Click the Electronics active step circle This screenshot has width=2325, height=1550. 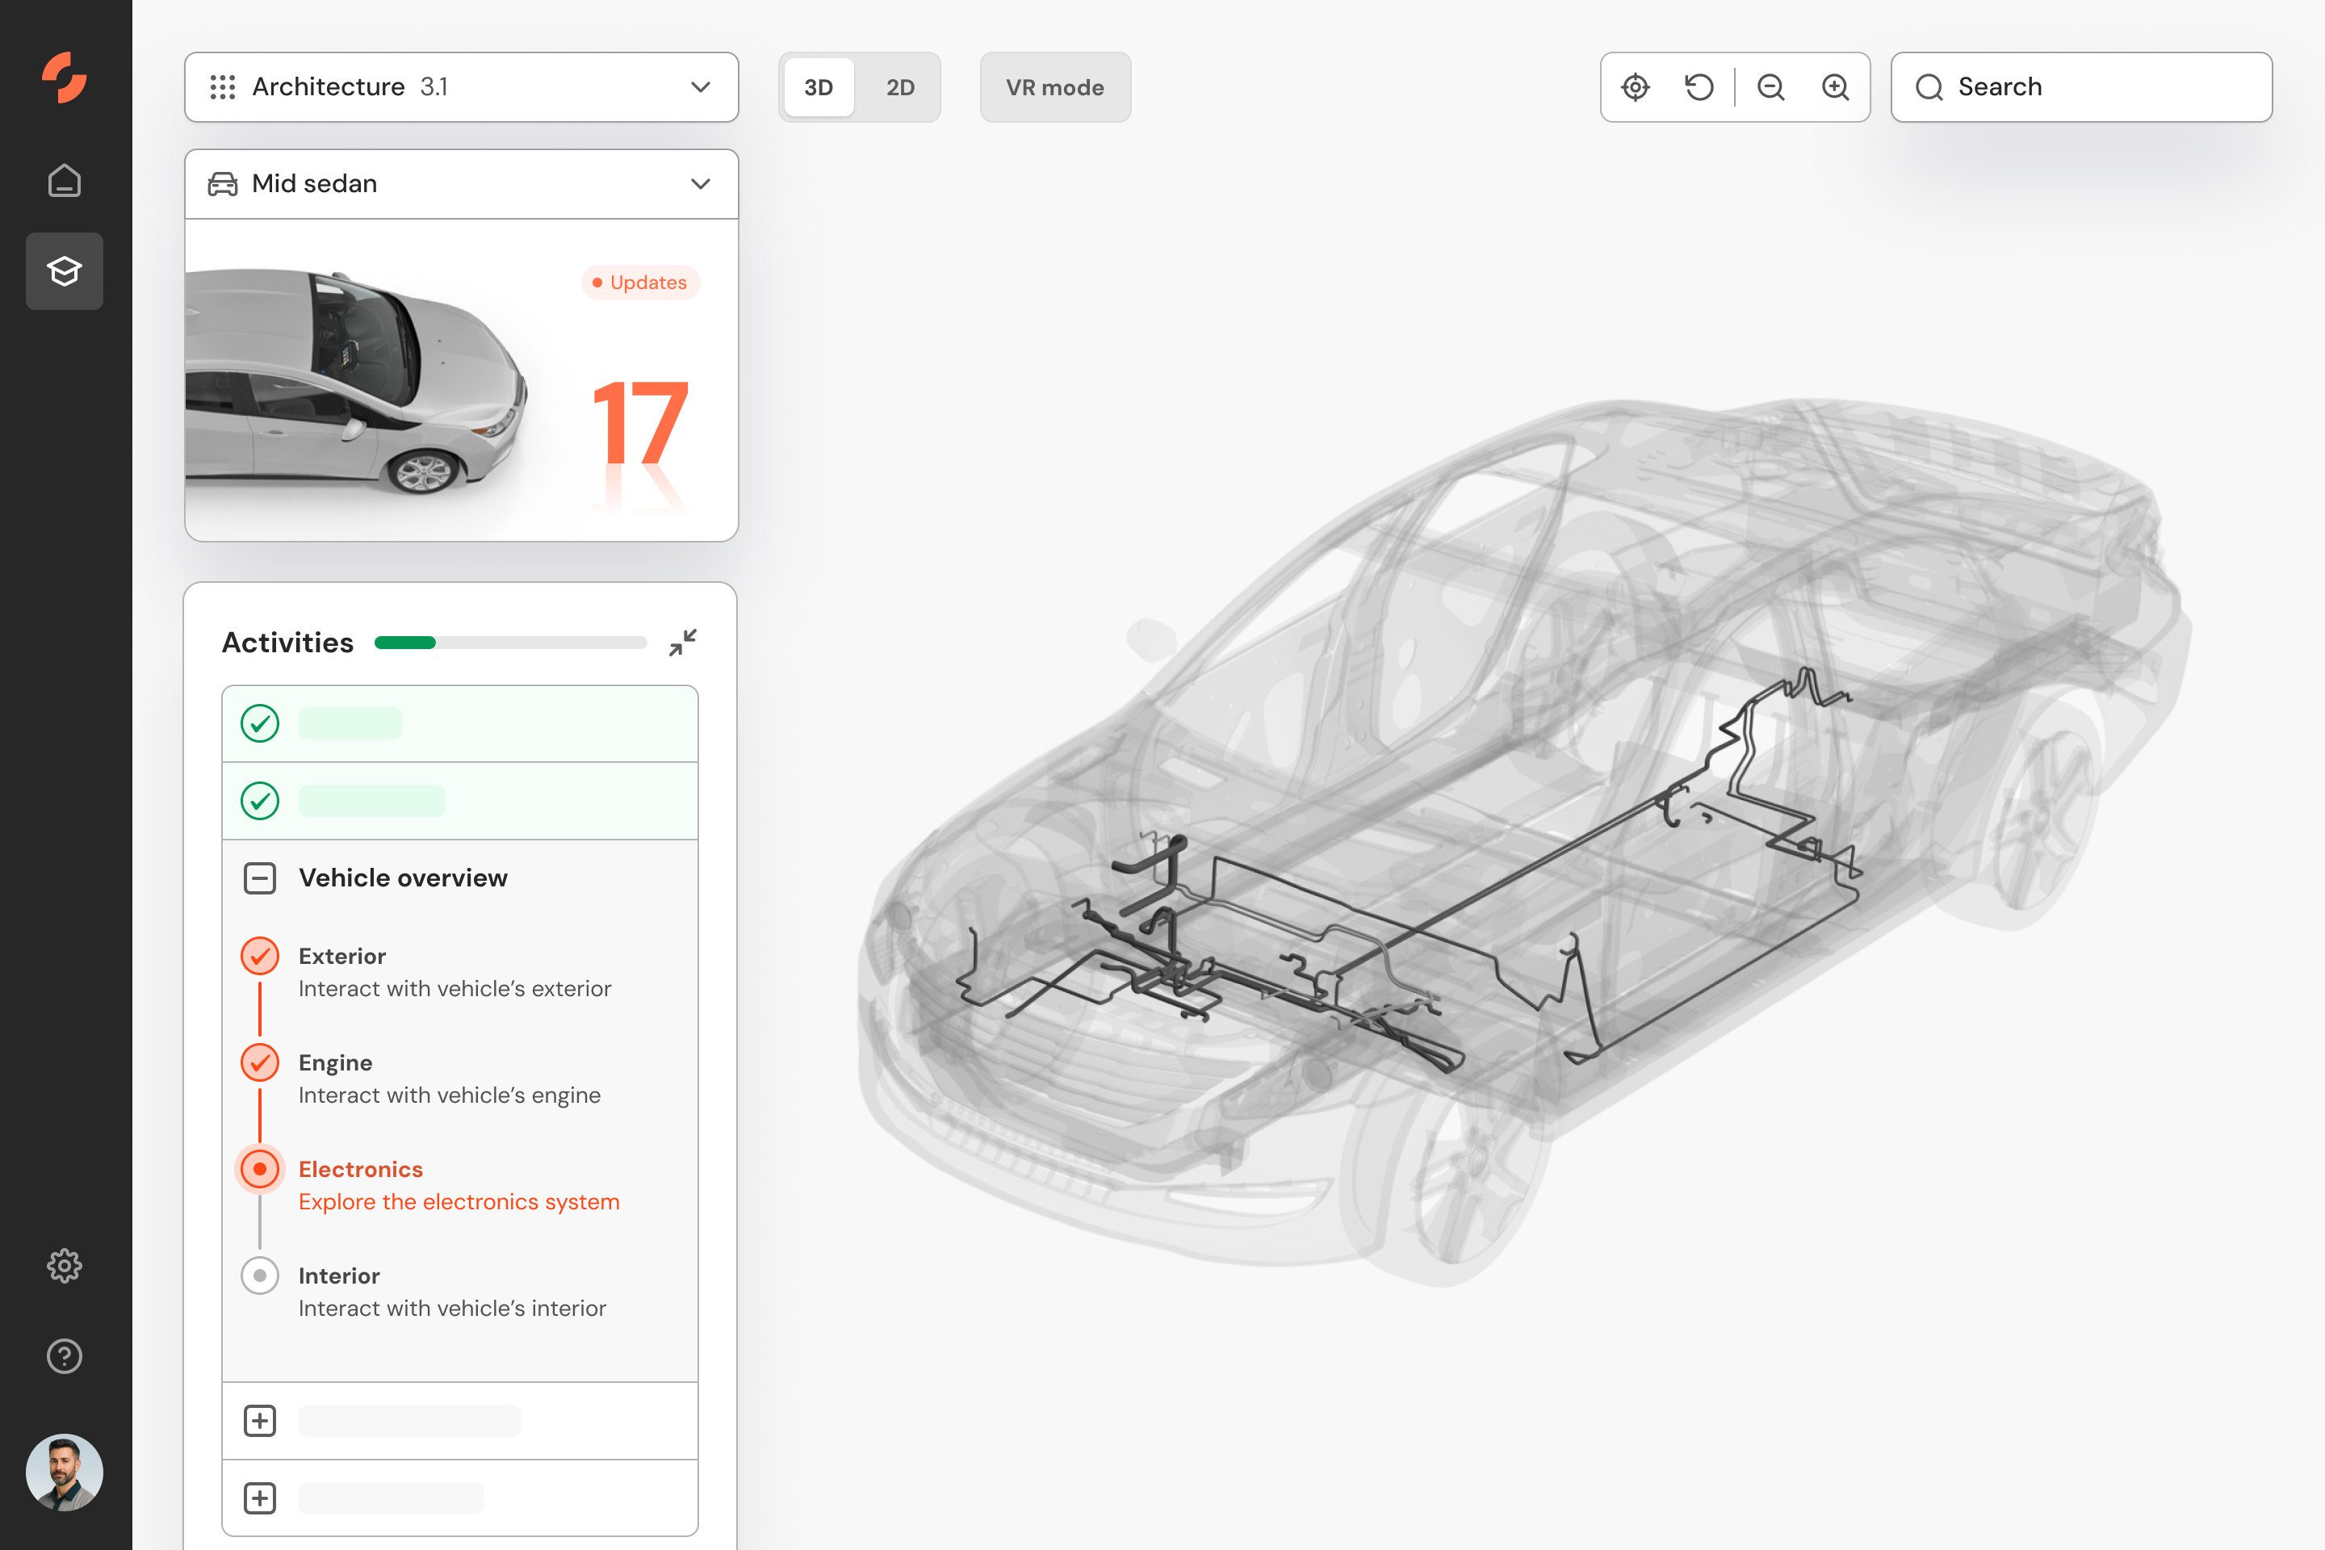pyautogui.click(x=260, y=1170)
